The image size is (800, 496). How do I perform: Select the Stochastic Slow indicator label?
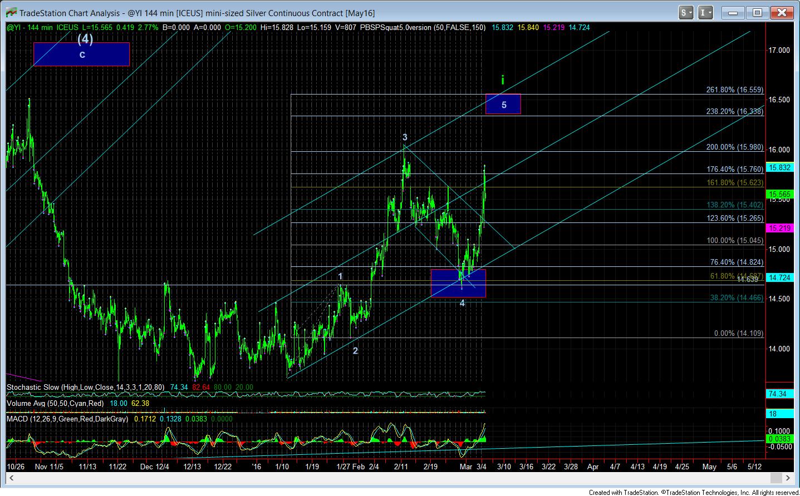click(x=86, y=387)
